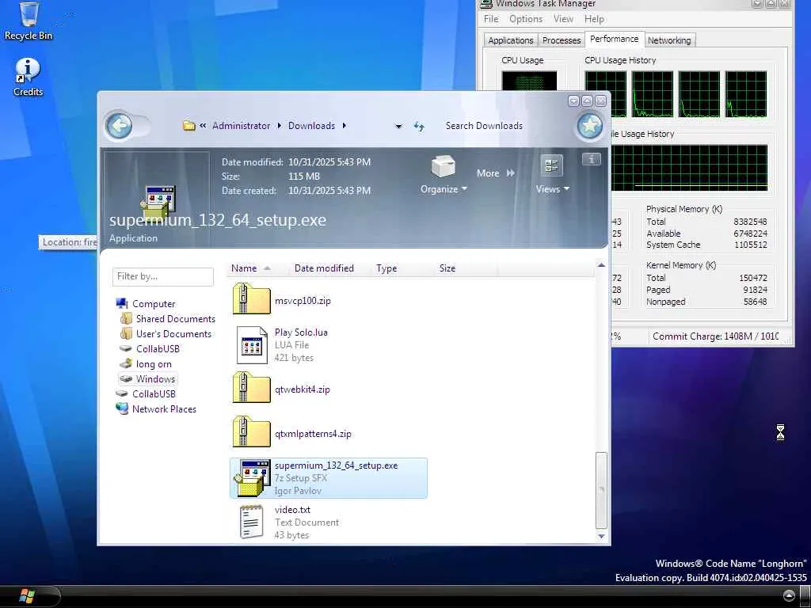Open the Organize dropdown menu
811x608 pixels.
point(464,189)
